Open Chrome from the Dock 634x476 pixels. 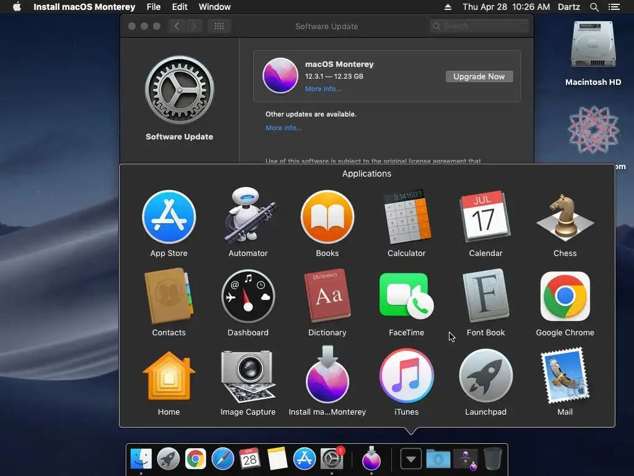[195, 459]
